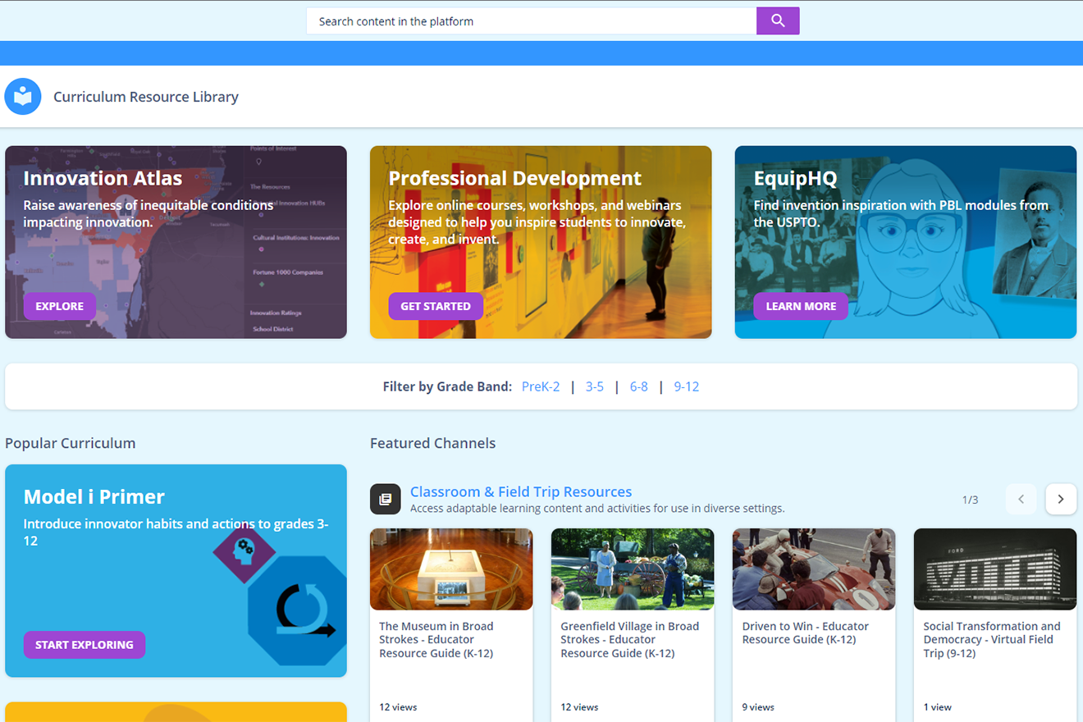Open Classroom & Field Trip Resources channel link

point(521,491)
